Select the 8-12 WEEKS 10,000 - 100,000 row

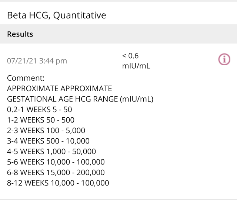coord(58,183)
